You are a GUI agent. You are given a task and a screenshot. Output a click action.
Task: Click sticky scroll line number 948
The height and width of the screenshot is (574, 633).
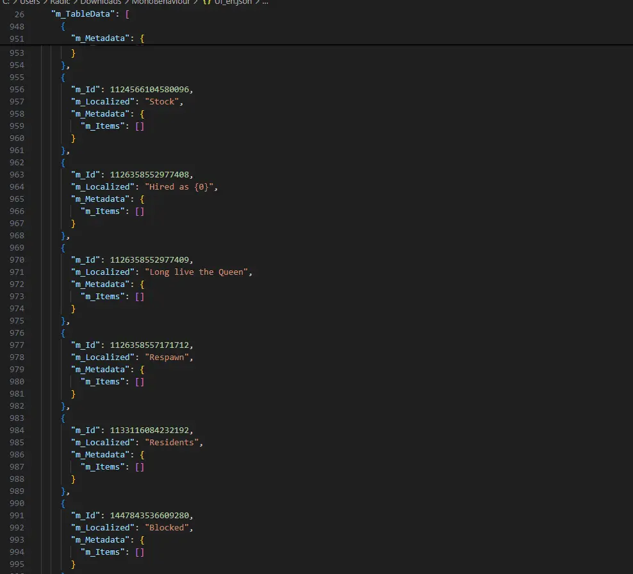pyautogui.click(x=17, y=27)
